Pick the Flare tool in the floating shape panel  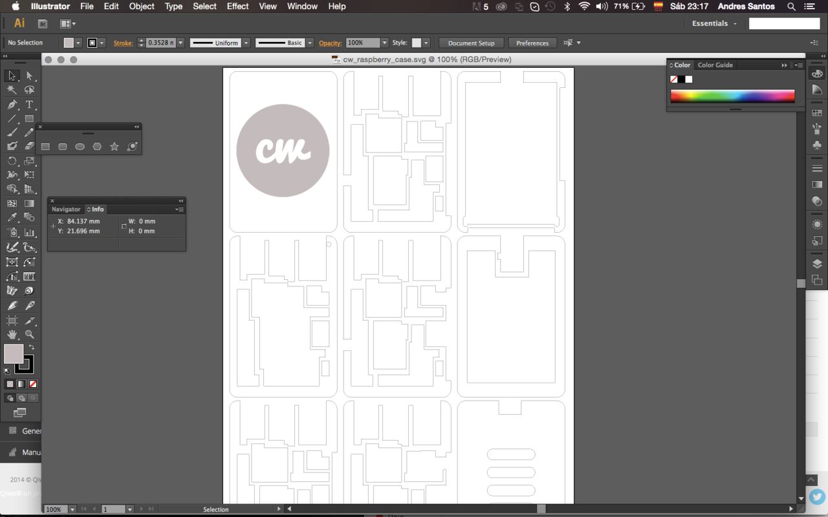coord(132,147)
